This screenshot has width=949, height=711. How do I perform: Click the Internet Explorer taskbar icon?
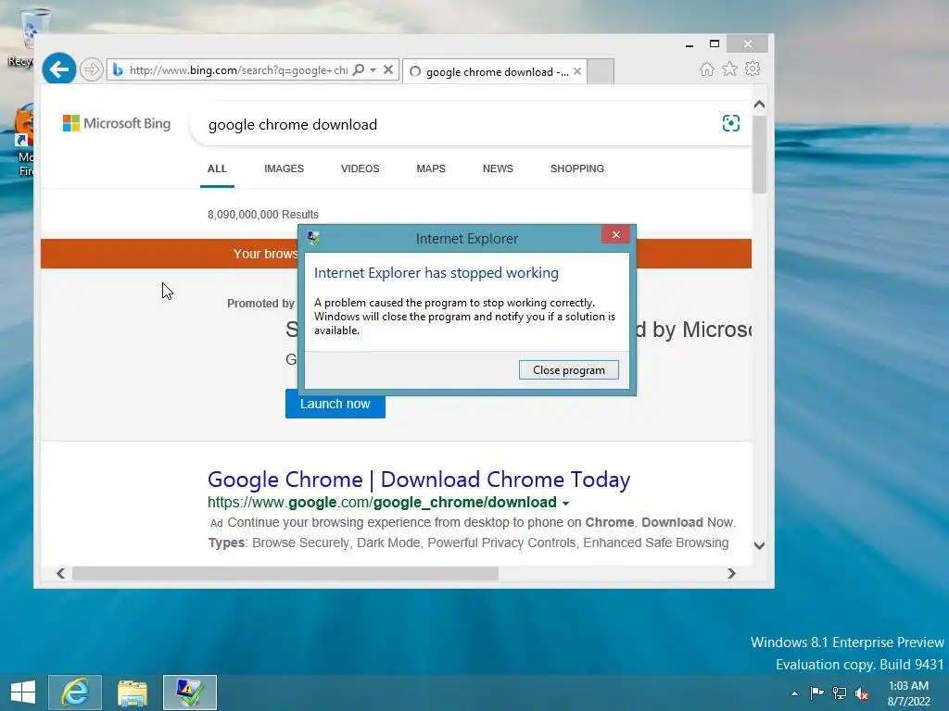pyautogui.click(x=75, y=692)
